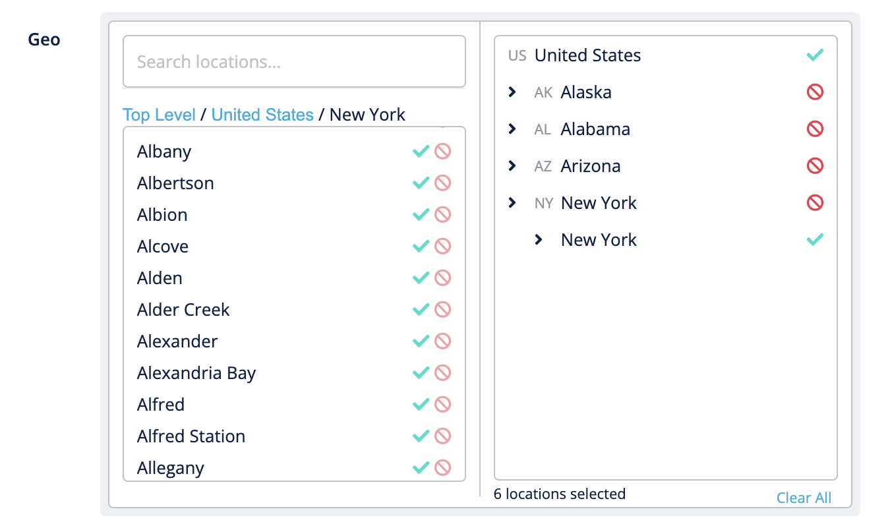890x530 pixels.
Task: Include Albion using its green checkmark
Action: [420, 215]
